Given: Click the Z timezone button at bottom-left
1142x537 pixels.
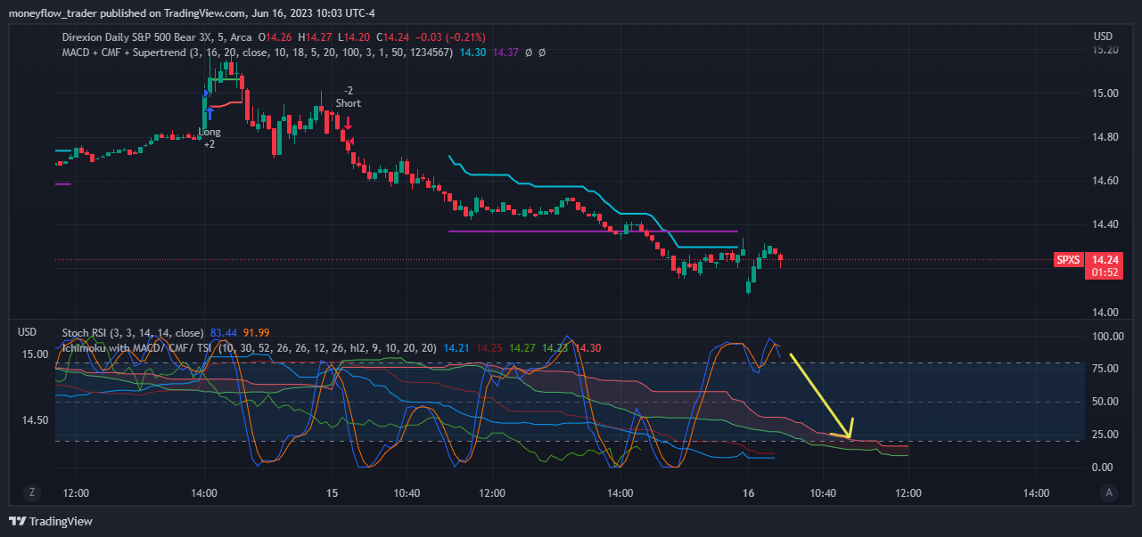Looking at the screenshot, I should [x=32, y=492].
